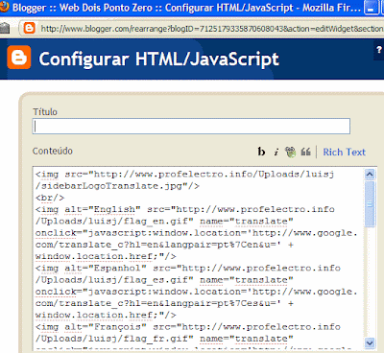The height and width of the screenshot is (353, 384).
Task: Click the code line with alt="English"
Action: (185, 209)
